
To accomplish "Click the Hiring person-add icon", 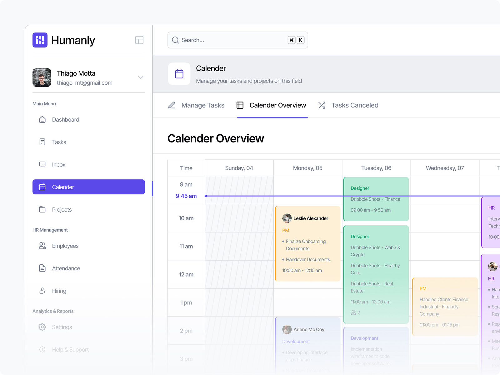I will click(42, 291).
